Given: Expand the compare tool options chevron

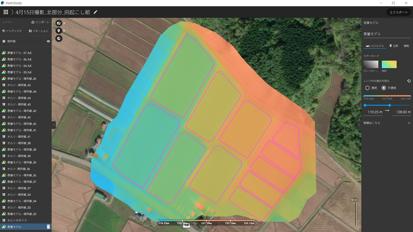Looking at the screenshot, I should click(x=64, y=23).
